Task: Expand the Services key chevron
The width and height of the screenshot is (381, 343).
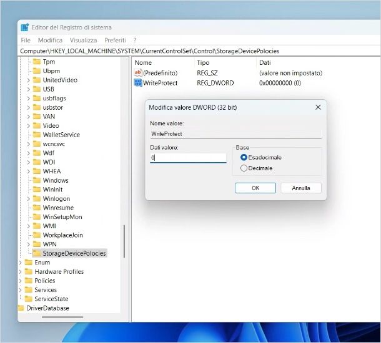Action: [x=21, y=290]
